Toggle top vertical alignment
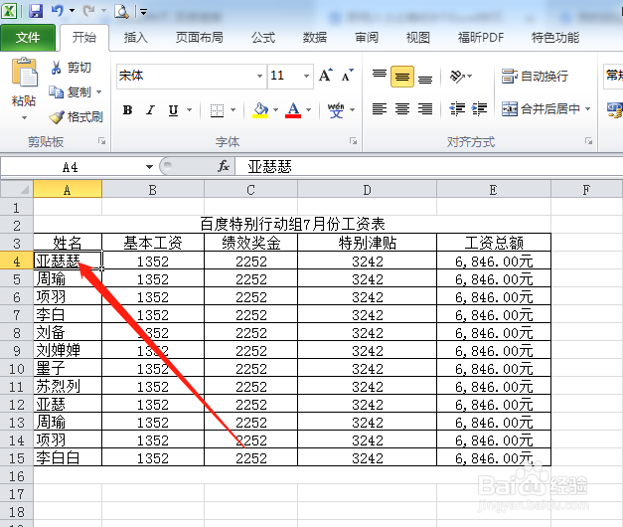The height and width of the screenshot is (527, 623). [380, 76]
